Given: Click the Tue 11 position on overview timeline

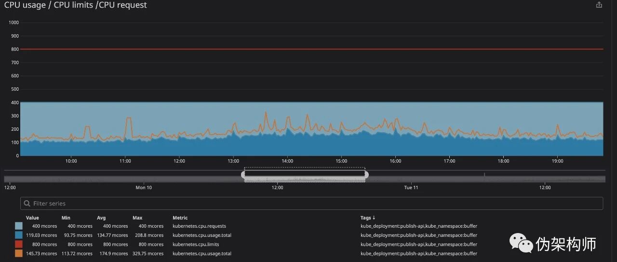Looking at the screenshot, I should coord(411,187).
